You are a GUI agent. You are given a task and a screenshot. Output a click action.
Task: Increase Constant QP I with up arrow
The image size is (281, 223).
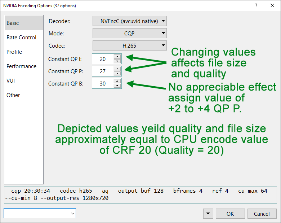pos(117,57)
